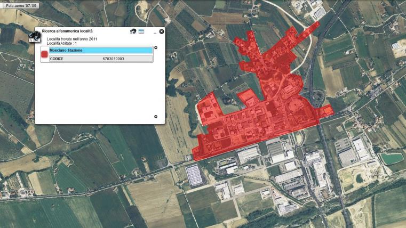Open the table view icon in dialog header

[141, 31]
